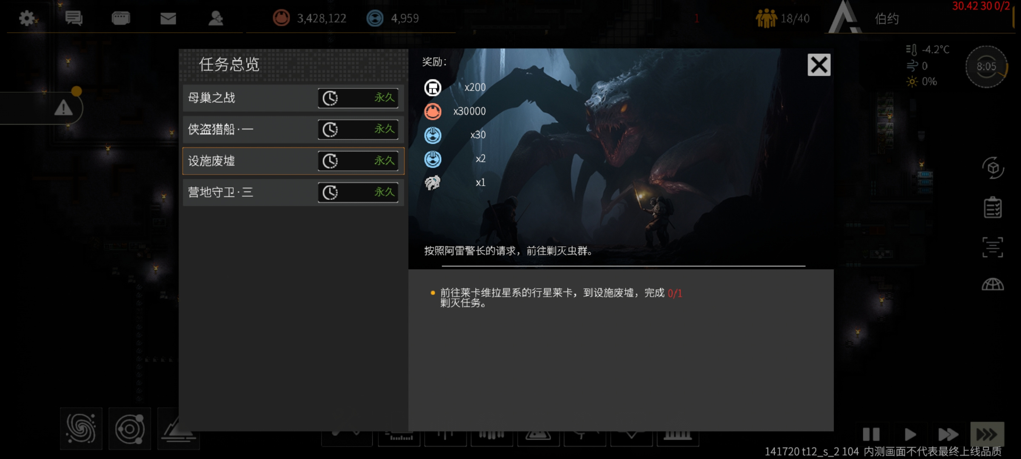
Task: Click the population icon beside 18/40
Action: [766, 18]
